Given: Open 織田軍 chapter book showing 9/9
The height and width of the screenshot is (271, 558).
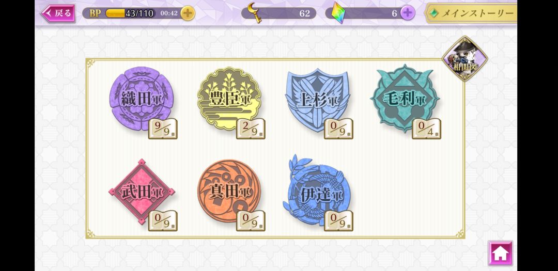Looking at the screenshot, I should (x=163, y=129).
